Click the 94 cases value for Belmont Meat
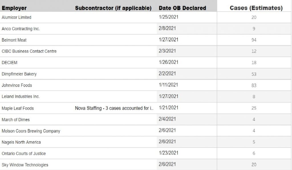This screenshot has width=292, height=170. [254, 40]
